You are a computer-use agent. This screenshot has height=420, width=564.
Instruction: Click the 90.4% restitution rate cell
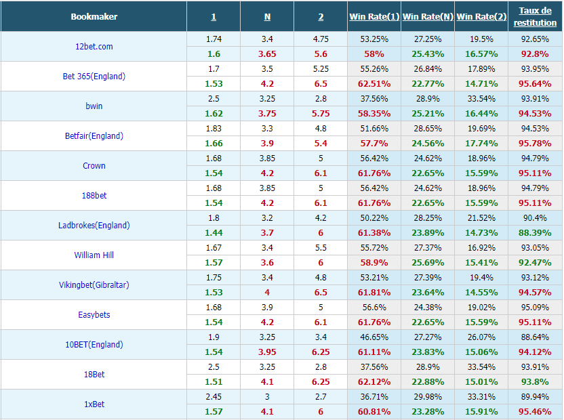pos(536,218)
